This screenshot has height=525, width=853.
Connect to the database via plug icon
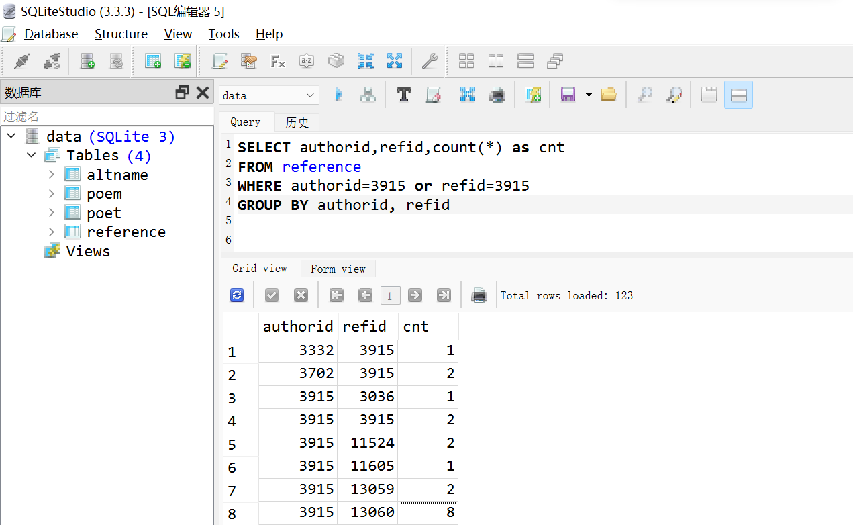22,62
